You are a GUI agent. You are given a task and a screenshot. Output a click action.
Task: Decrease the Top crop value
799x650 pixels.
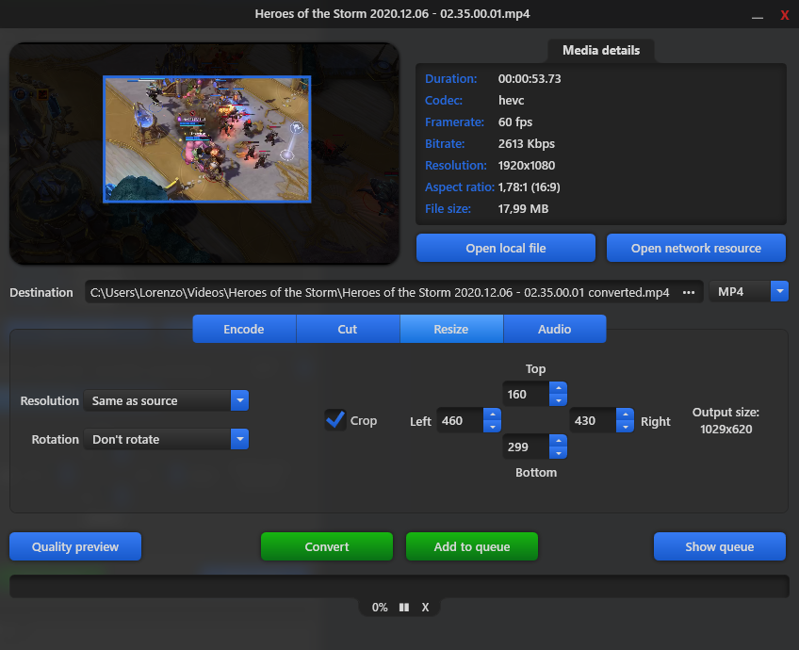tap(559, 400)
